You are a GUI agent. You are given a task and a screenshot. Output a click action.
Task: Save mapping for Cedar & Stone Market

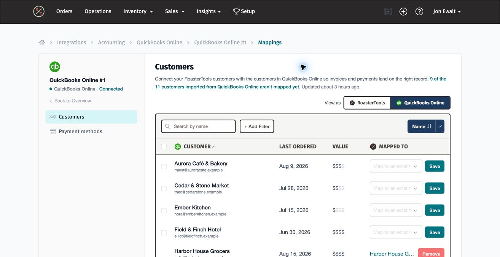[435, 188]
